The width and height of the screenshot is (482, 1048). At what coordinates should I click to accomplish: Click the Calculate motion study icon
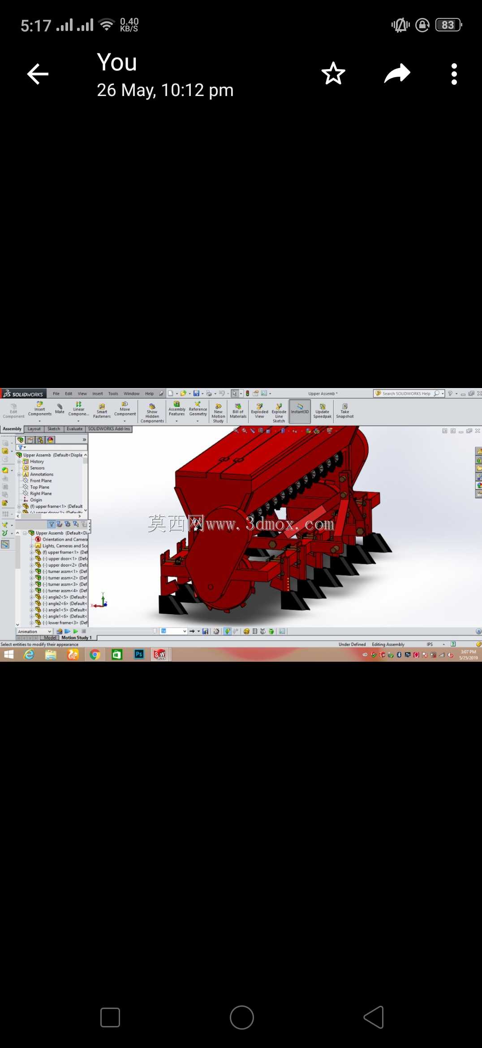tap(59, 631)
